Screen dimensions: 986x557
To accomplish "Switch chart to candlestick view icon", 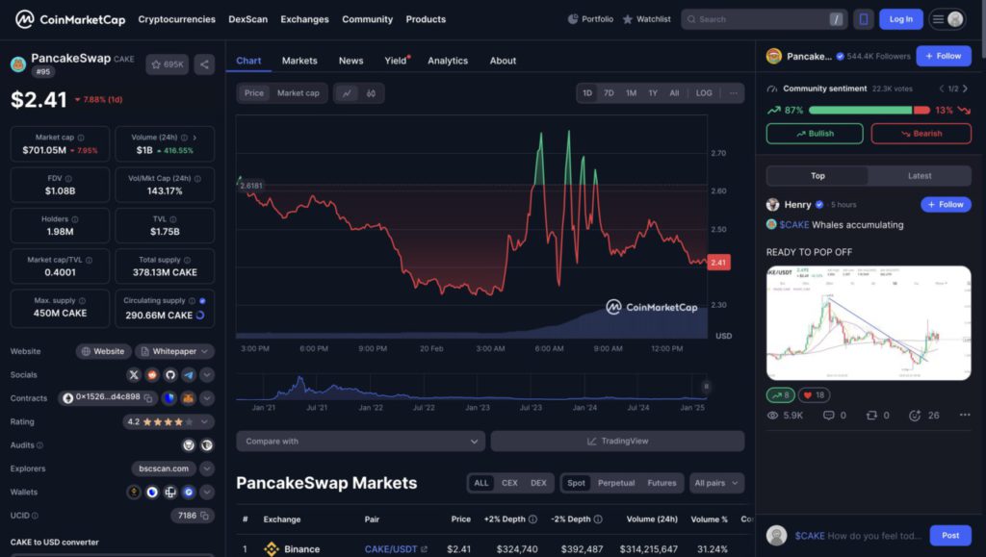I will click(371, 93).
